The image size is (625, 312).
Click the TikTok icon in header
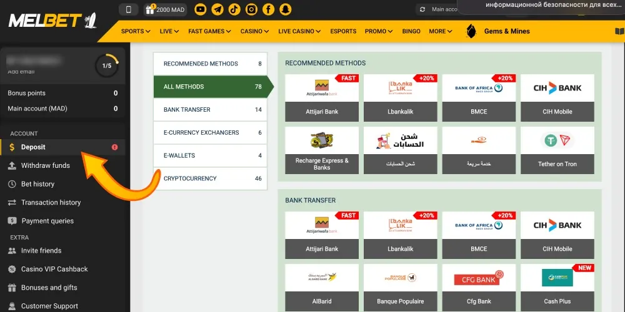[x=234, y=9]
